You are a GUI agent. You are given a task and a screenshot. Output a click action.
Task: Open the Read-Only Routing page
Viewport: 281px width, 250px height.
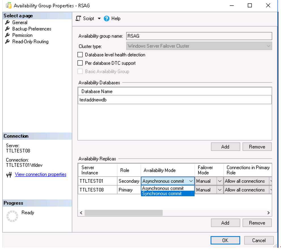point(30,42)
